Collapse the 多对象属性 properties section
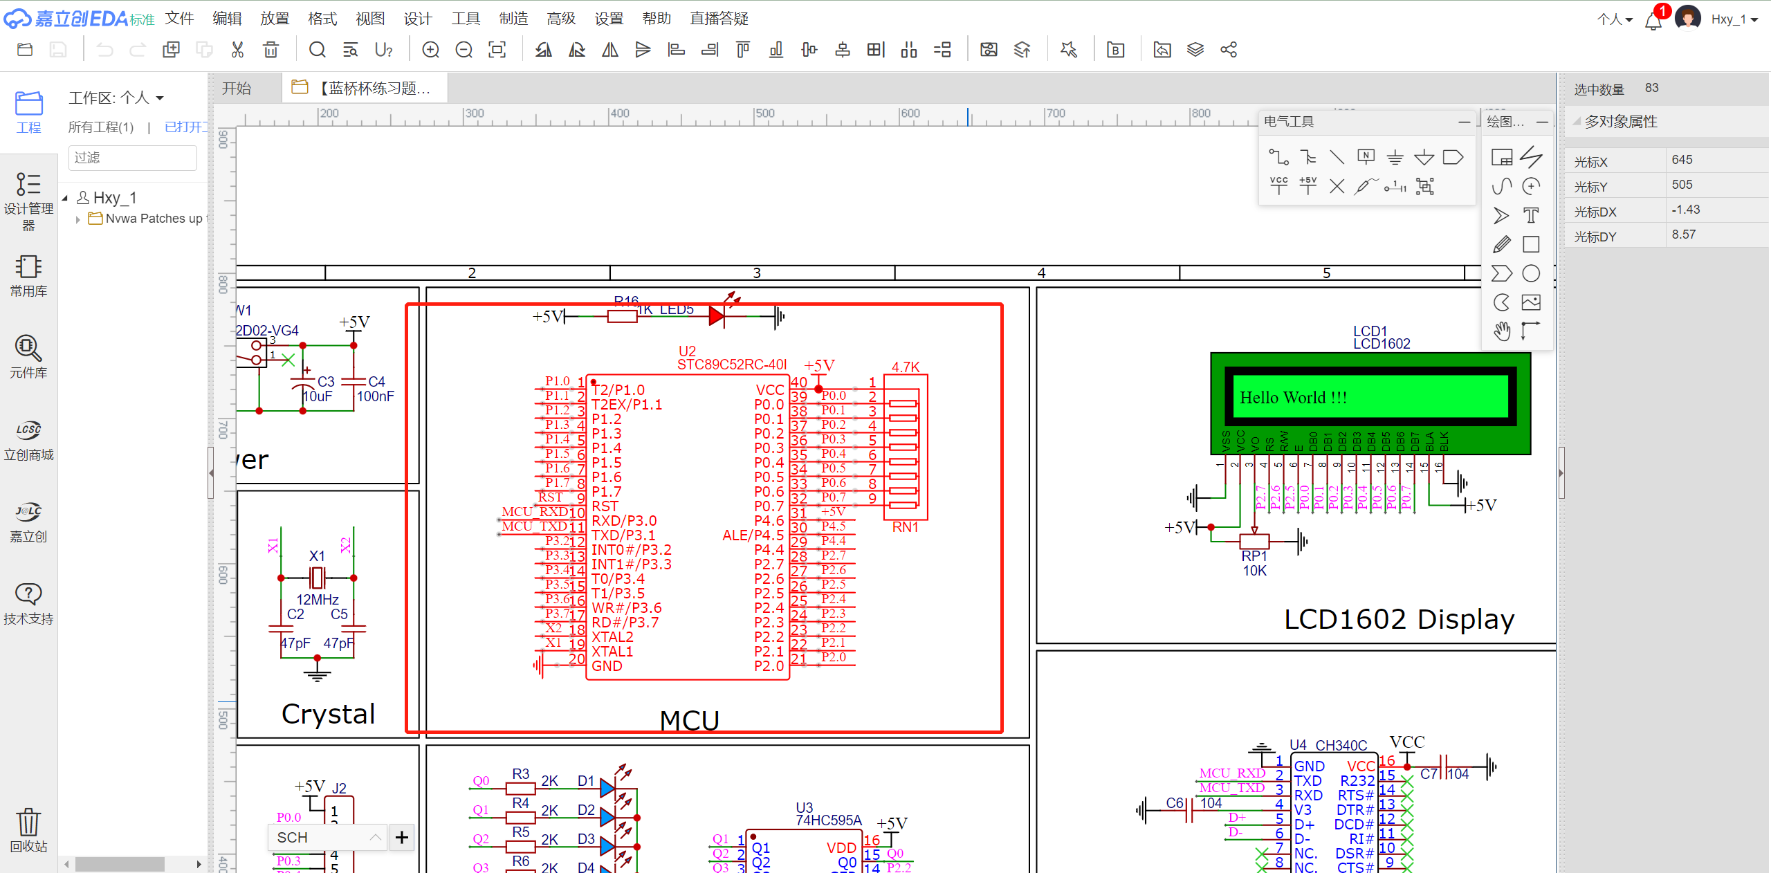This screenshot has width=1771, height=873. click(1577, 122)
